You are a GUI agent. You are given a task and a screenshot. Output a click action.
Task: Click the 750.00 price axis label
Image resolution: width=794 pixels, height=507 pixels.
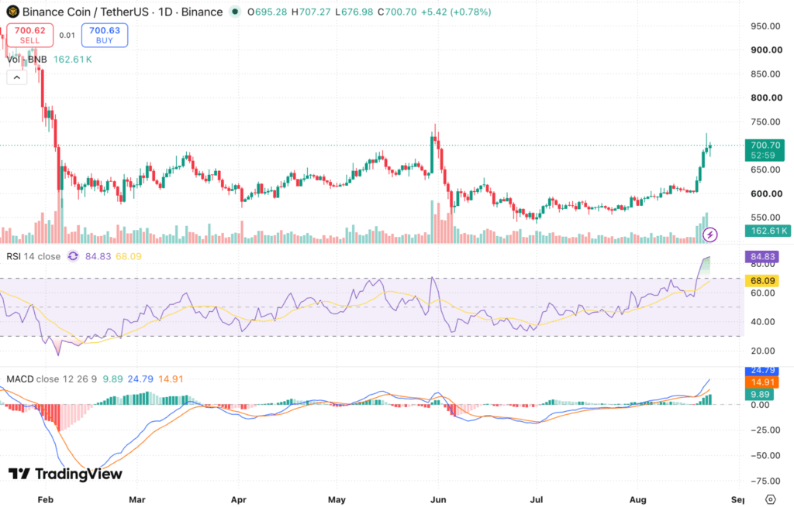[x=765, y=122]
